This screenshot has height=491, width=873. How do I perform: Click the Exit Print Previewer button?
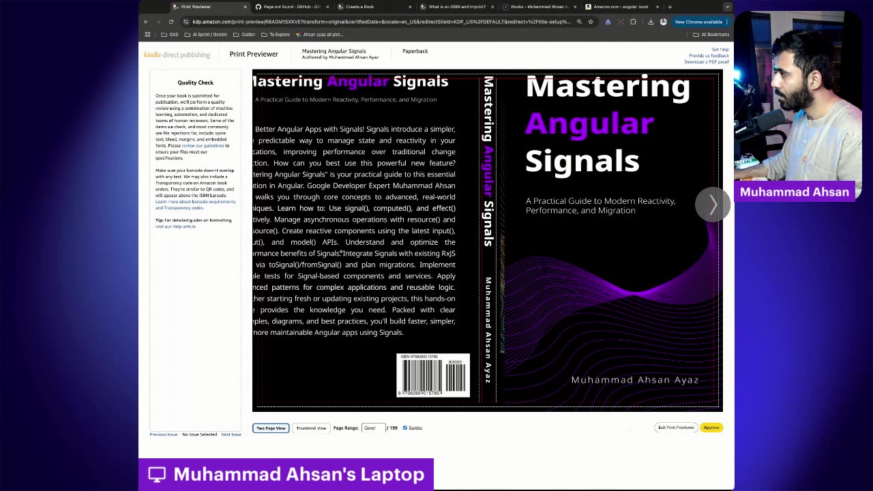point(676,428)
